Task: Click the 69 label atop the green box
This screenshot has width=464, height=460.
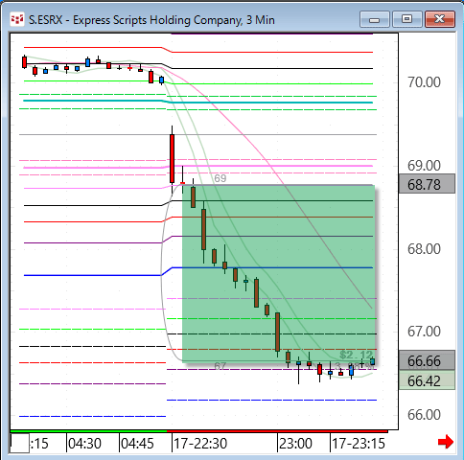Action: [x=220, y=178]
